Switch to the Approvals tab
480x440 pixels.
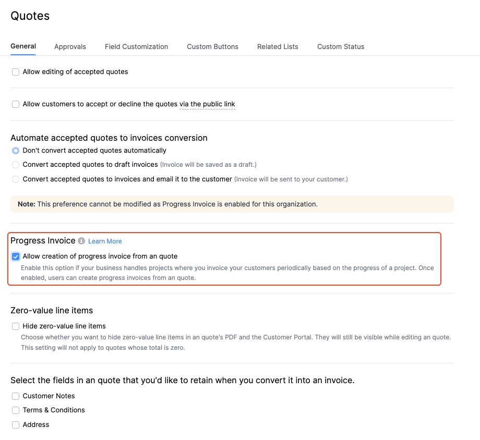click(x=70, y=46)
